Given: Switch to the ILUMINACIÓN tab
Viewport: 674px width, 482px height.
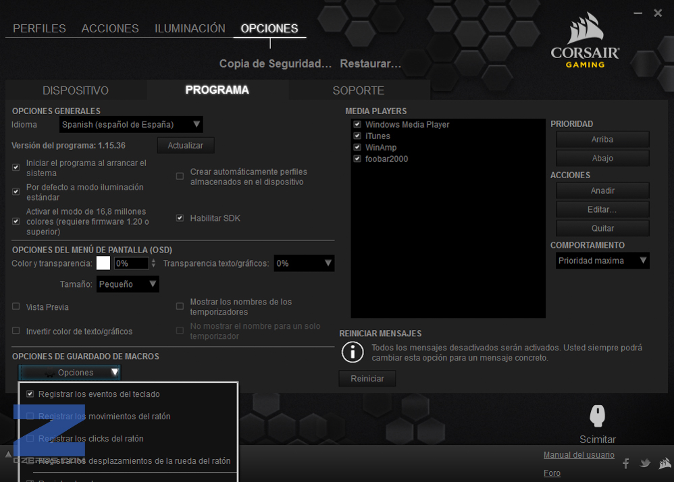Looking at the screenshot, I should coord(190,28).
